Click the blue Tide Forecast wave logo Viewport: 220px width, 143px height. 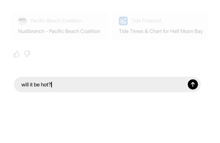(x=123, y=21)
